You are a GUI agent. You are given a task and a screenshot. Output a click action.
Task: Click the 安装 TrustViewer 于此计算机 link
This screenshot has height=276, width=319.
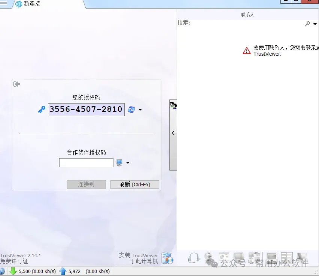tap(139, 258)
